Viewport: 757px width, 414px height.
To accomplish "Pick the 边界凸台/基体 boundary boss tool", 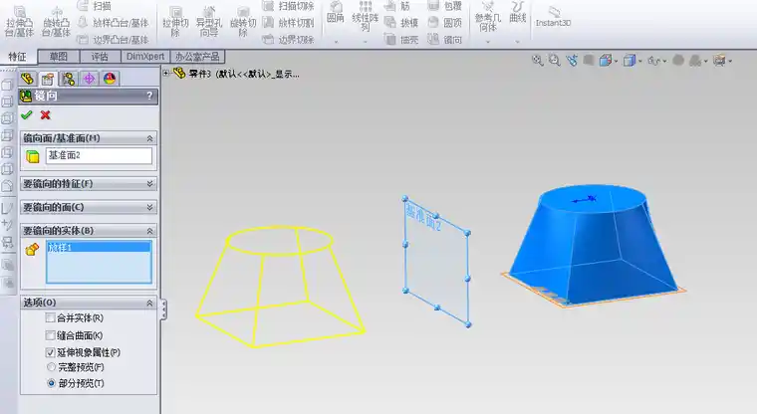I will [114, 40].
